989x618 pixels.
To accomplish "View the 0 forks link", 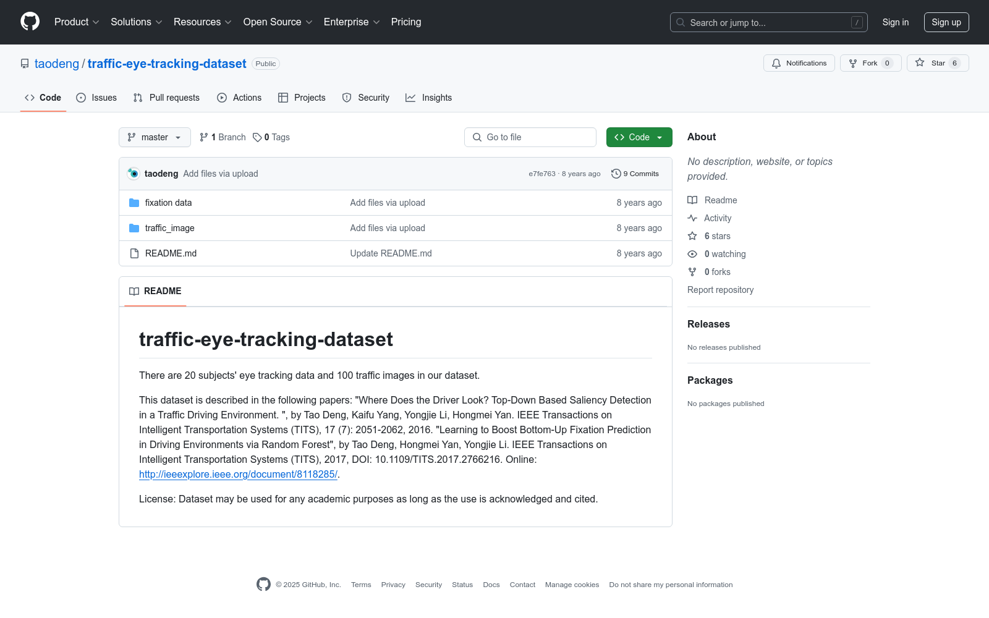I will point(709,272).
